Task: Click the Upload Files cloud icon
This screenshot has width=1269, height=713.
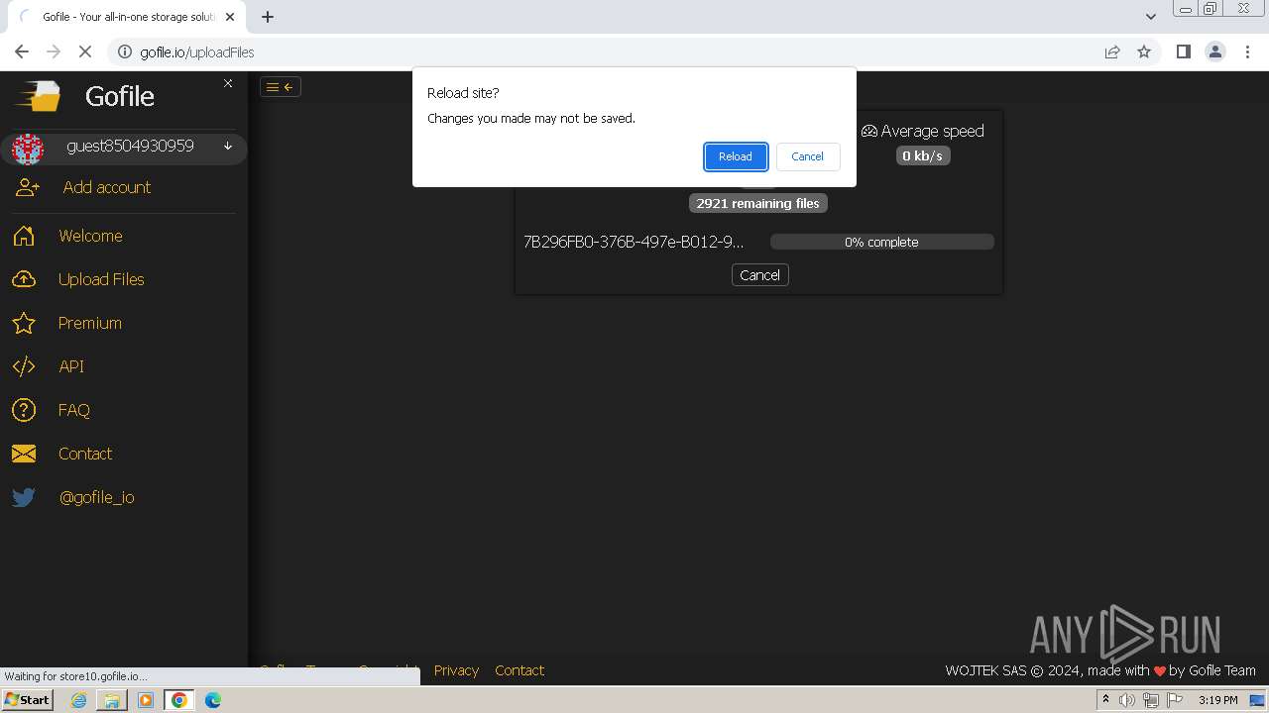Action: [24, 279]
